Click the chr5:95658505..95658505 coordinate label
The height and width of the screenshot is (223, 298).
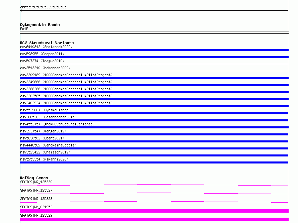click(x=43, y=7)
